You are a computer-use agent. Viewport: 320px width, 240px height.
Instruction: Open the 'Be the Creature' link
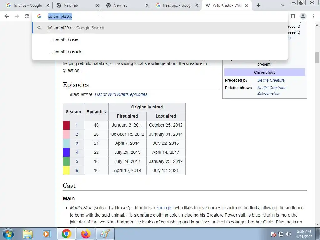(271, 80)
